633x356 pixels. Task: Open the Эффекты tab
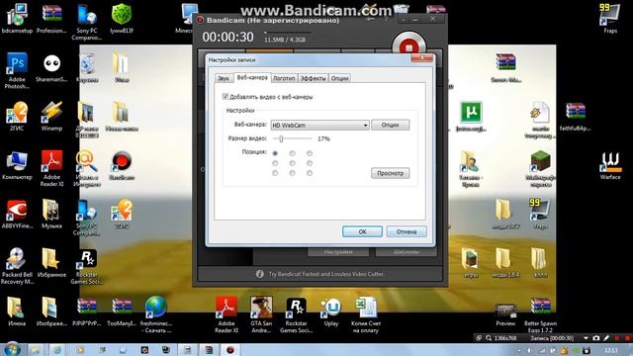[313, 78]
